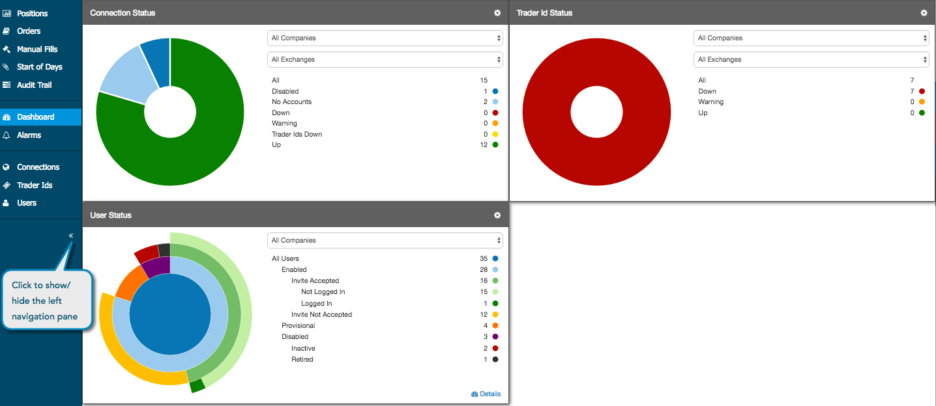Open the Details link in User Status
The width and height of the screenshot is (936, 406).
[486, 394]
